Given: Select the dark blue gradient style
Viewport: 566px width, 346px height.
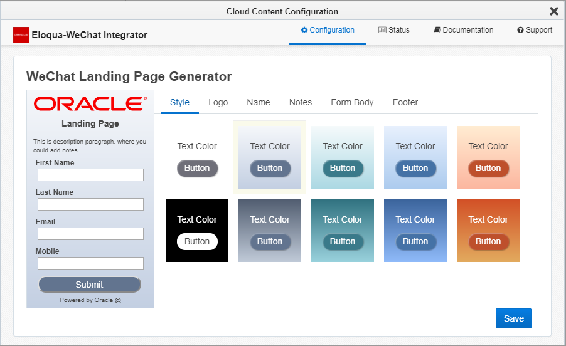Looking at the screenshot, I should click(x=415, y=231).
